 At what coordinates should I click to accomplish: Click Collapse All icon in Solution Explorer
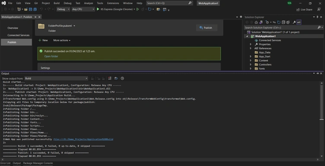click(x=284, y=22)
